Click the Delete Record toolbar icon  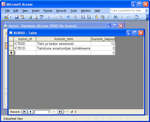[x=129, y=17]
